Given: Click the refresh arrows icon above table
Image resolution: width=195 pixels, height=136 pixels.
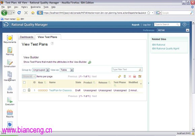Looking at the screenshot, I should (x=119, y=76).
